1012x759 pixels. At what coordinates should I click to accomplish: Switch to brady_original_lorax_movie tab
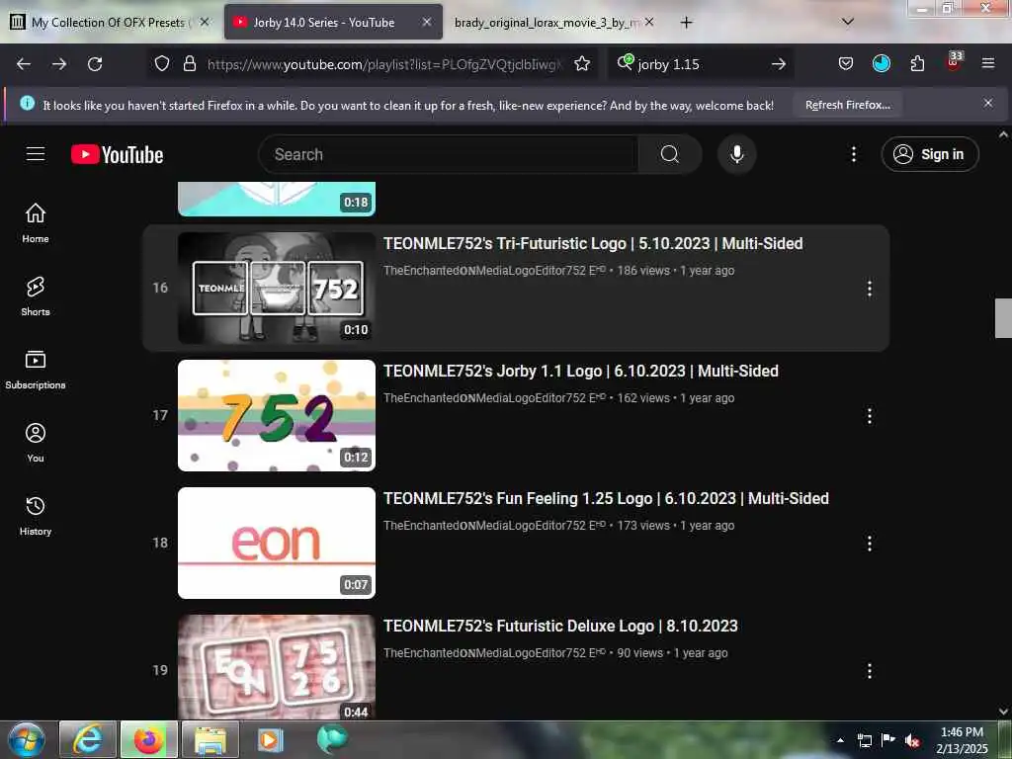coord(546,22)
